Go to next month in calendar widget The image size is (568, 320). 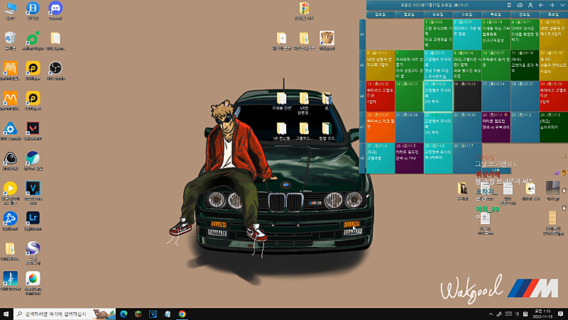coord(551,5)
